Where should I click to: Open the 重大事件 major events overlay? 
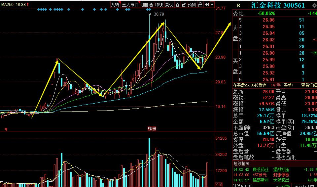click(130, 5)
